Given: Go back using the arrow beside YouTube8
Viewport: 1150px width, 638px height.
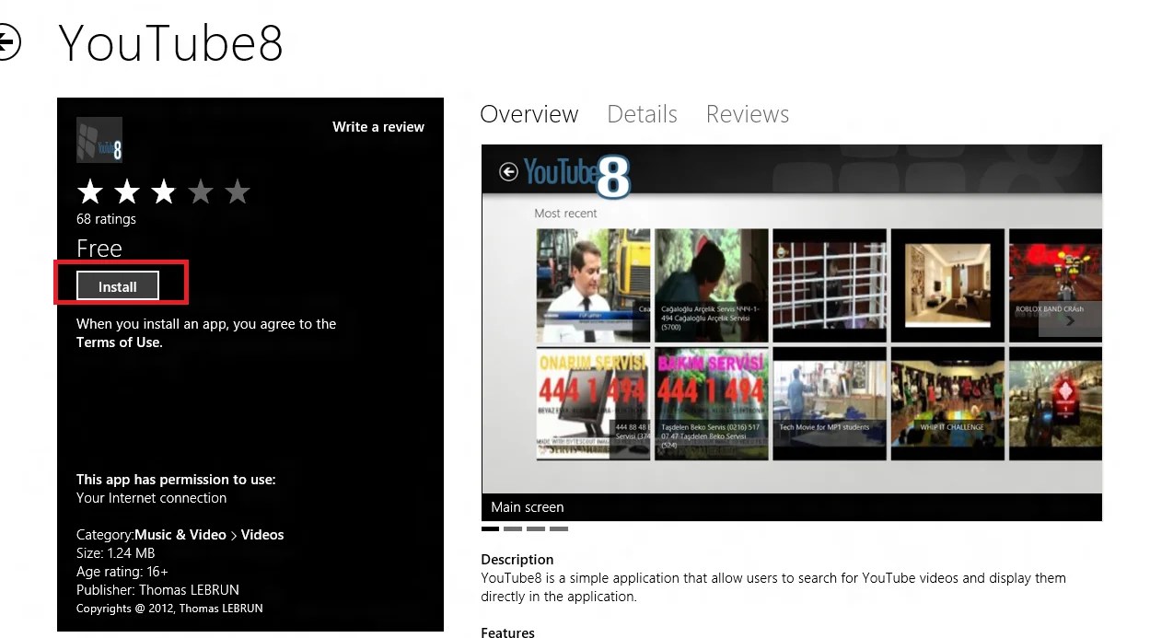Looking at the screenshot, I should point(7,43).
